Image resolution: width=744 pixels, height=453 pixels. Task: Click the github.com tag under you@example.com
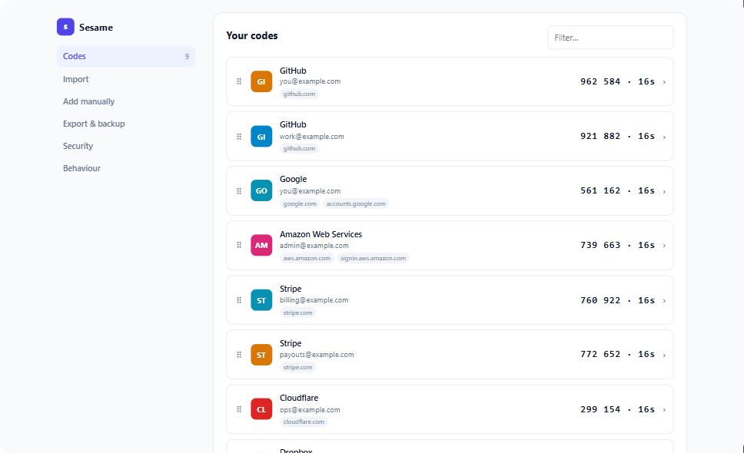[x=299, y=94]
